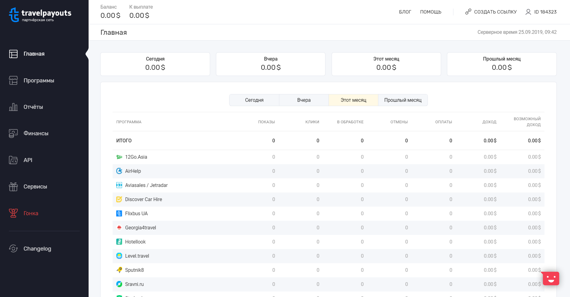Click the travelpayouts logo
This screenshot has height=297, width=570.
[x=40, y=15]
